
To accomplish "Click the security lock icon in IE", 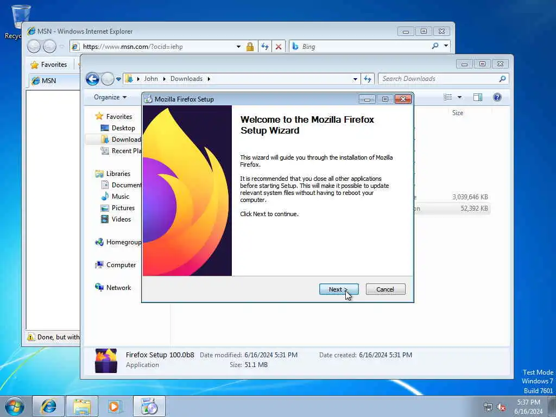I will (x=250, y=47).
